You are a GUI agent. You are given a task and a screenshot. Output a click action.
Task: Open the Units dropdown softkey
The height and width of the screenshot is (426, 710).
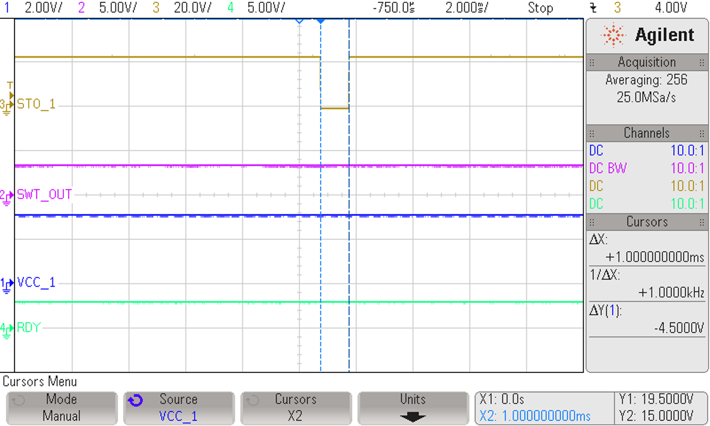coord(413,408)
